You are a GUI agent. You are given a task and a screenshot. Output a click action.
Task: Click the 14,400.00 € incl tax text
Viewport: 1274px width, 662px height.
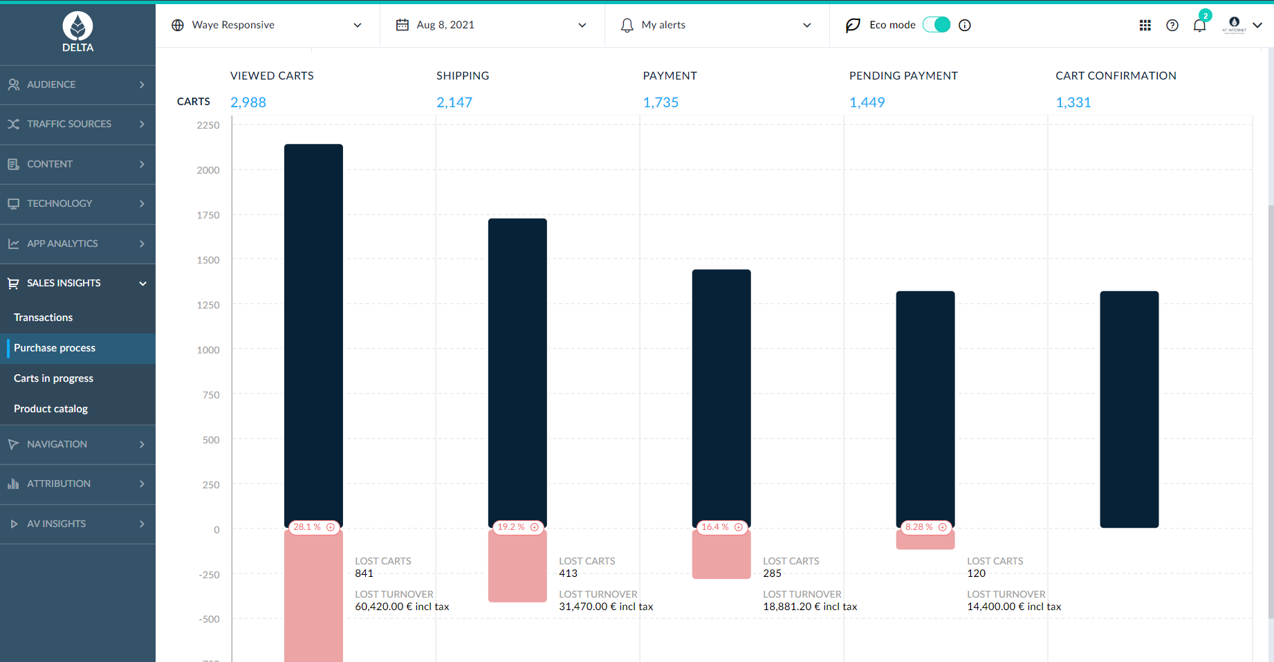click(1014, 607)
